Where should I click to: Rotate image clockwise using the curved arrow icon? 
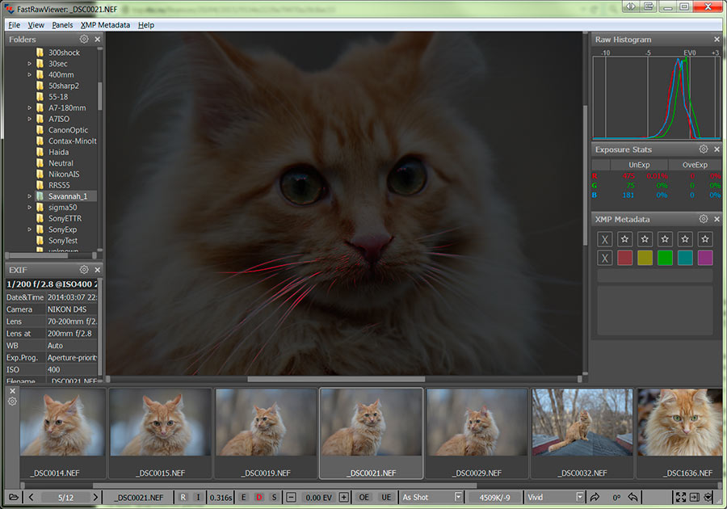click(x=595, y=497)
